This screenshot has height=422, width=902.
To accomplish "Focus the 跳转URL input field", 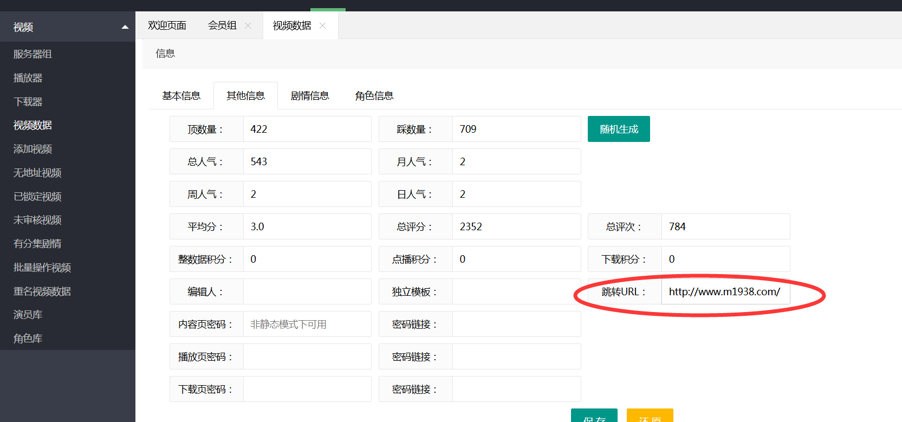I will click(725, 291).
